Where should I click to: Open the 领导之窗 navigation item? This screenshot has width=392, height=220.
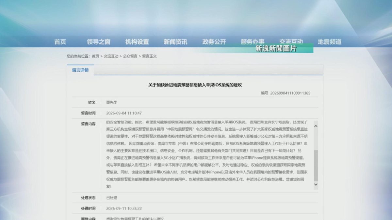(99, 42)
